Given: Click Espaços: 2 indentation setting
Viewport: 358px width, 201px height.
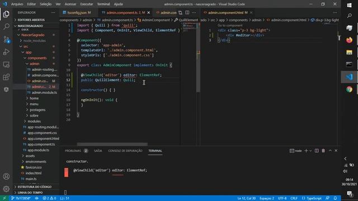Looking at the screenshot, I should (x=266, y=198).
